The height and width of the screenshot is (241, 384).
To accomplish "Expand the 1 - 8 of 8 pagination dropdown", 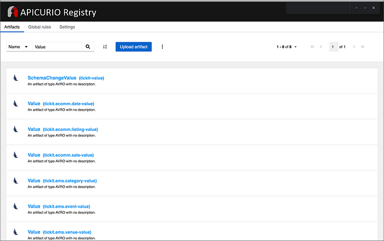I will coord(286,47).
